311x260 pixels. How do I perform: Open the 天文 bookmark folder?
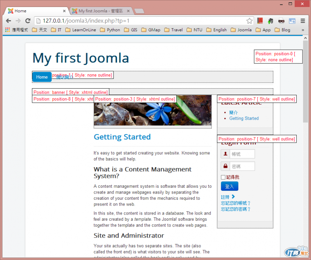(40, 30)
